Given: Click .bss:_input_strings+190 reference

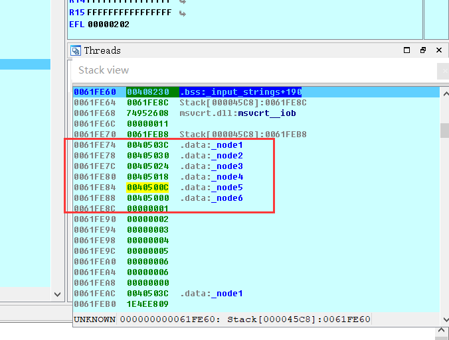Looking at the screenshot, I should pyautogui.click(x=240, y=92).
